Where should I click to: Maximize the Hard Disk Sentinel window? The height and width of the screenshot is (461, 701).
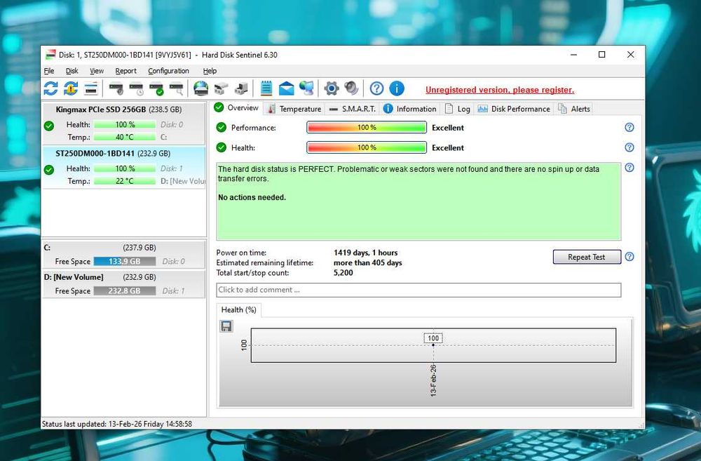tap(601, 55)
